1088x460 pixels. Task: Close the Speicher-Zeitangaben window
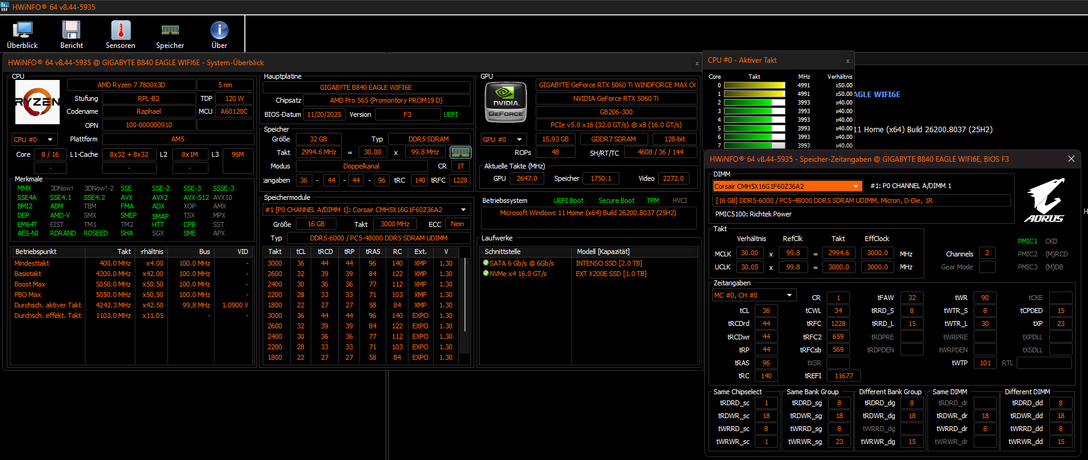coord(1071,159)
